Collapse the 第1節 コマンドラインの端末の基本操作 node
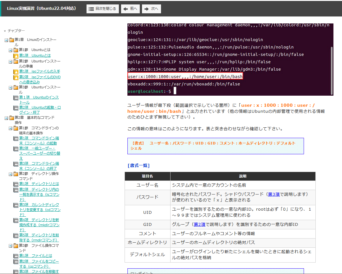The image size is (342, 274). pyautogui.click(x=10, y=128)
